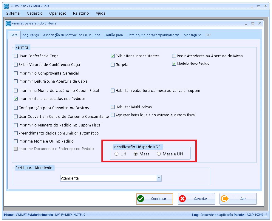The width and height of the screenshot is (272, 221).
Task: Enable Usar Conferência Cega checkbox
Action: click(x=16, y=56)
